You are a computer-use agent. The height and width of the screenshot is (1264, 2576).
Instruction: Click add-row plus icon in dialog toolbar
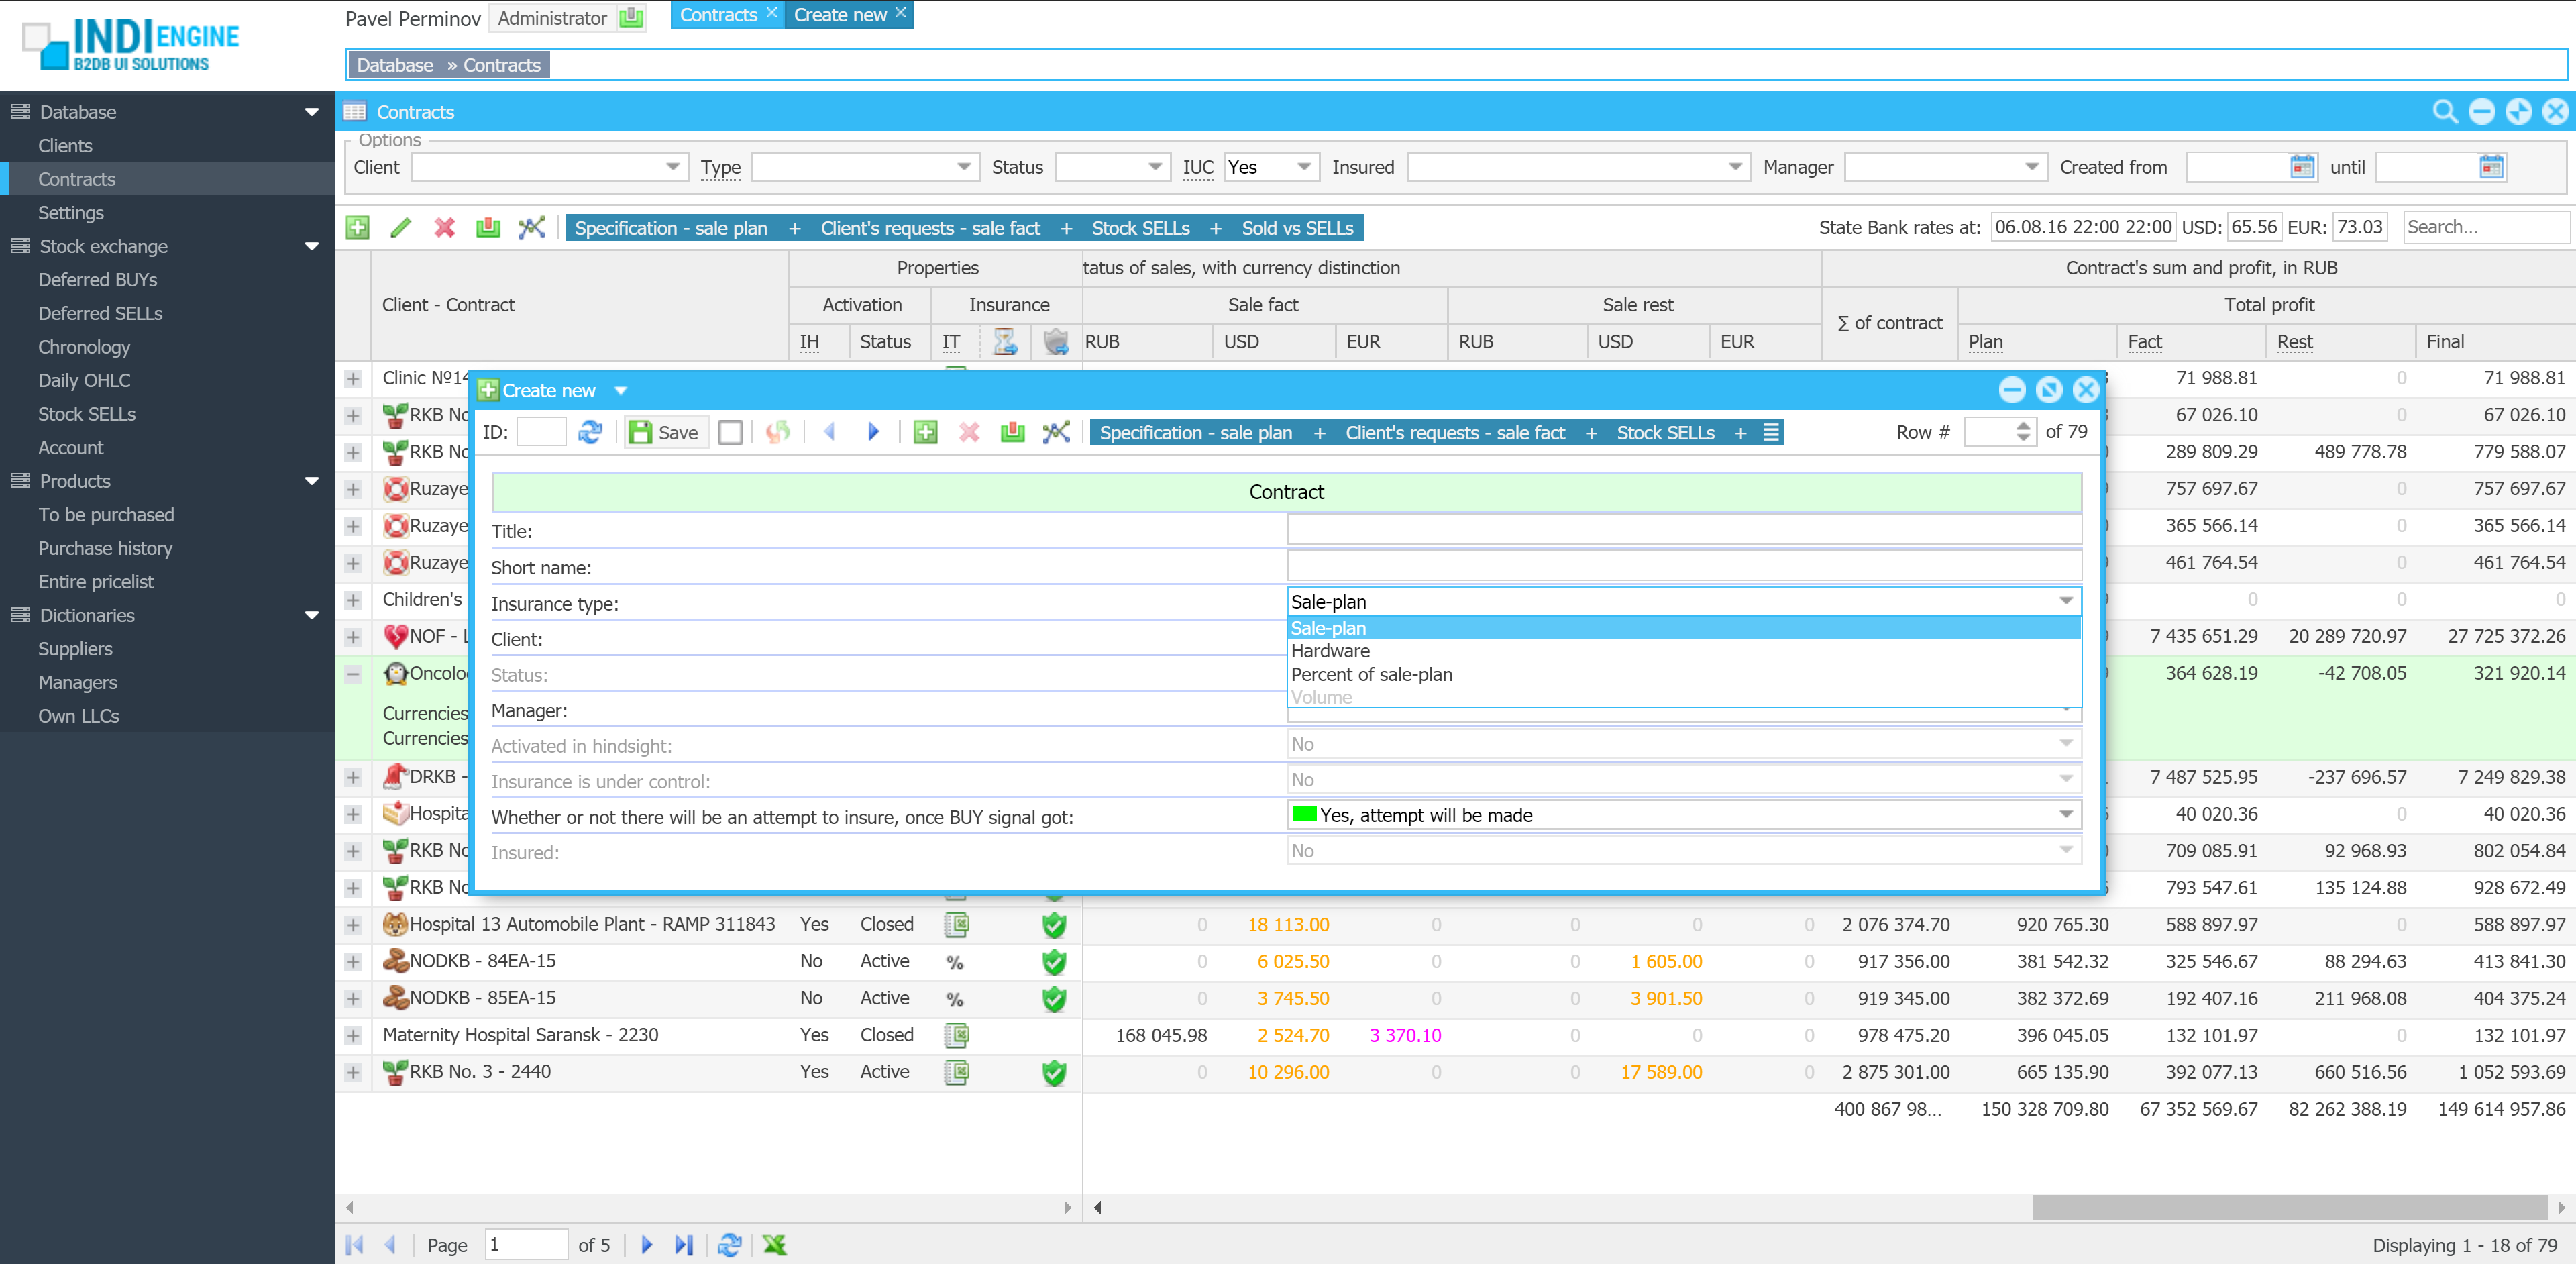(x=925, y=432)
